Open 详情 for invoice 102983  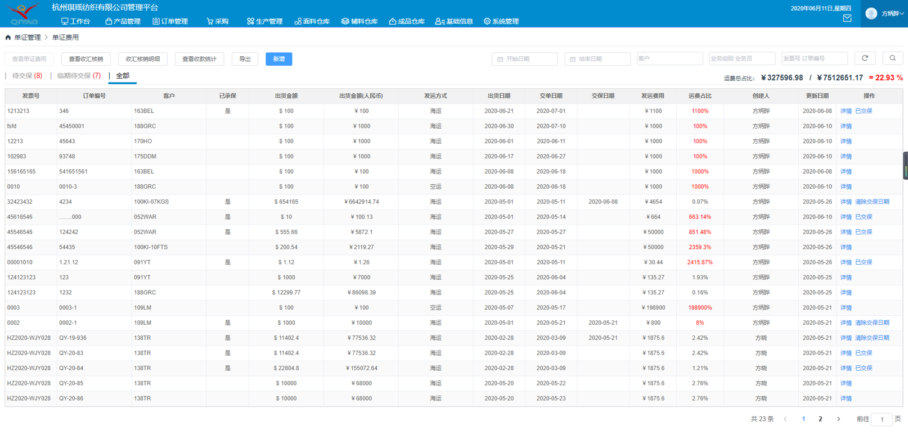(846, 157)
